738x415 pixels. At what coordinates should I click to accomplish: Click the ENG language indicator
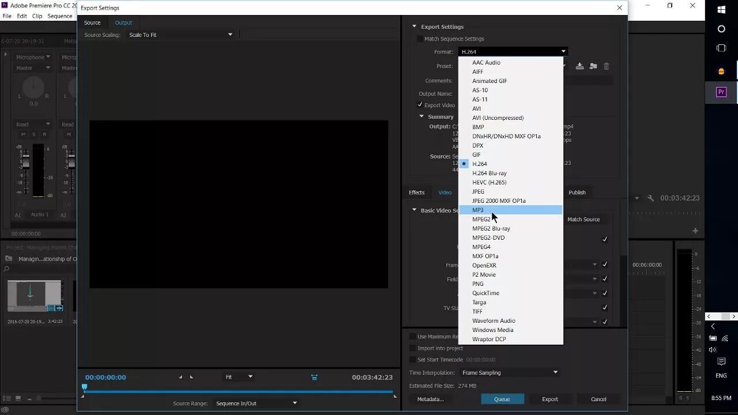[x=721, y=376]
